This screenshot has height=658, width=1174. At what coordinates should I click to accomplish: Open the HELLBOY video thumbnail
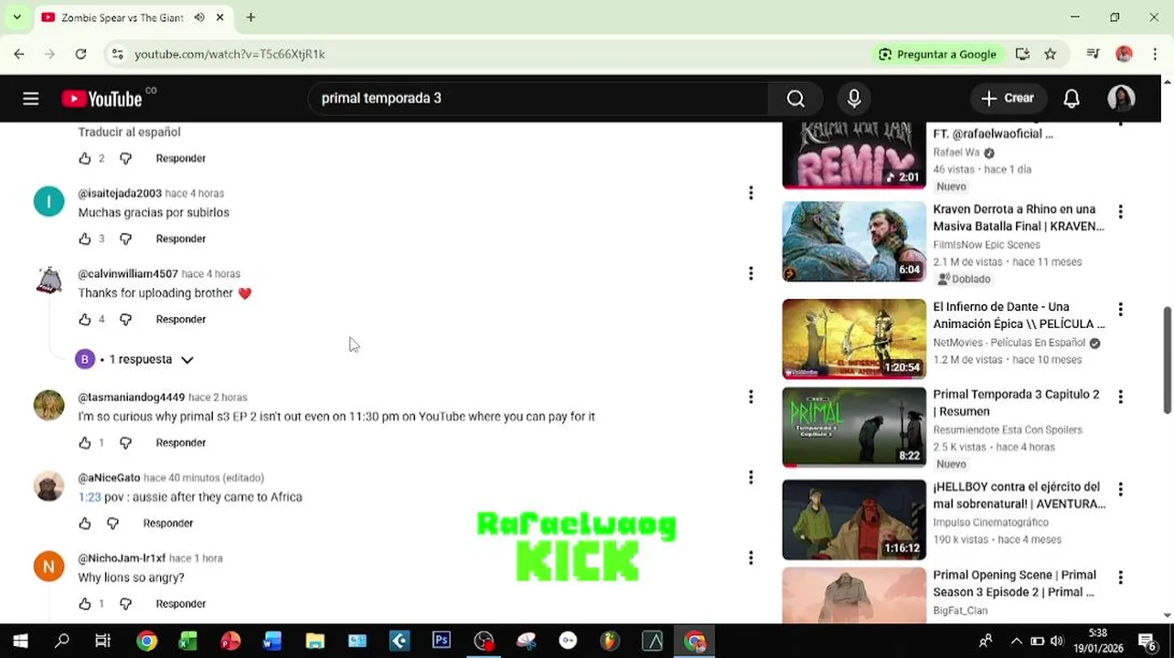point(854,519)
